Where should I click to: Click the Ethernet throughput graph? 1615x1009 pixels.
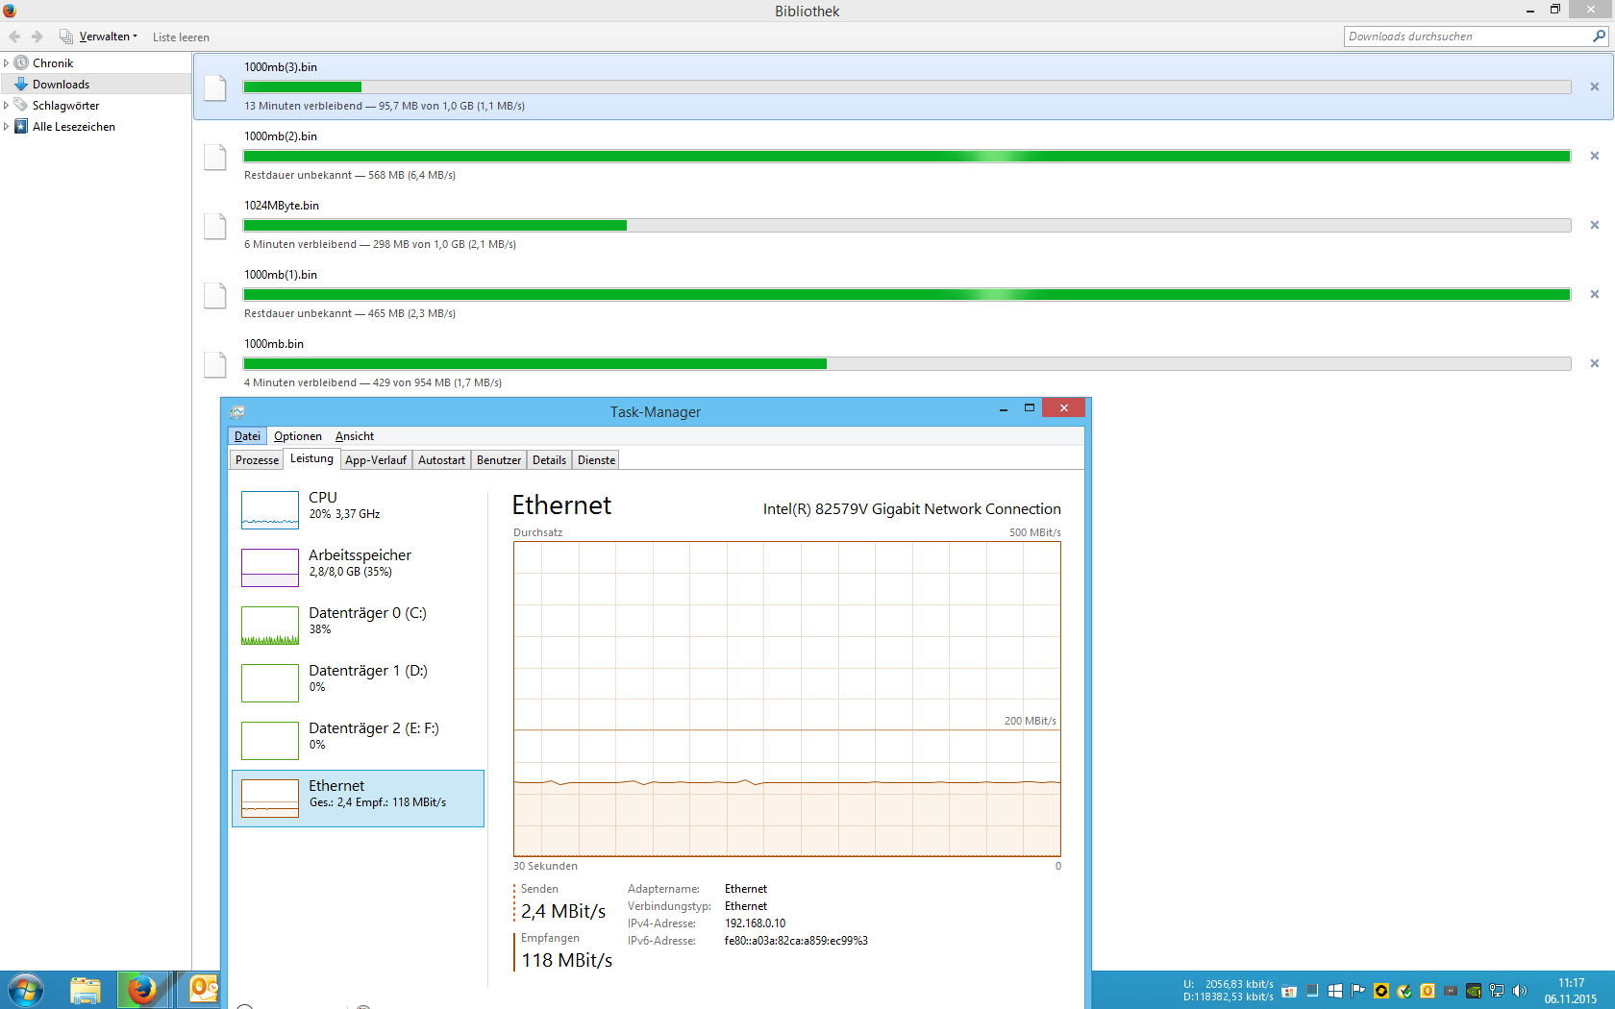(x=787, y=699)
